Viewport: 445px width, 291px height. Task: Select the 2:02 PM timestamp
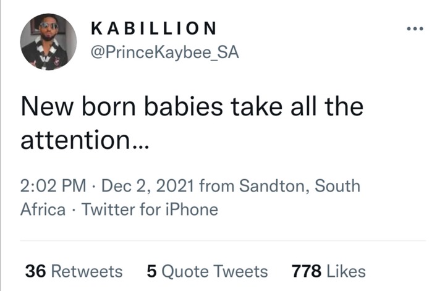coord(53,186)
